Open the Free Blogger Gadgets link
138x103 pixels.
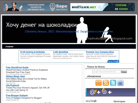tap(17, 95)
